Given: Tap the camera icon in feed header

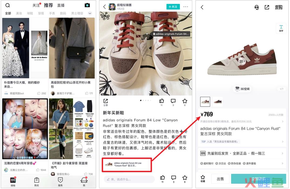Looking at the screenshot, I should (x=87, y=5).
